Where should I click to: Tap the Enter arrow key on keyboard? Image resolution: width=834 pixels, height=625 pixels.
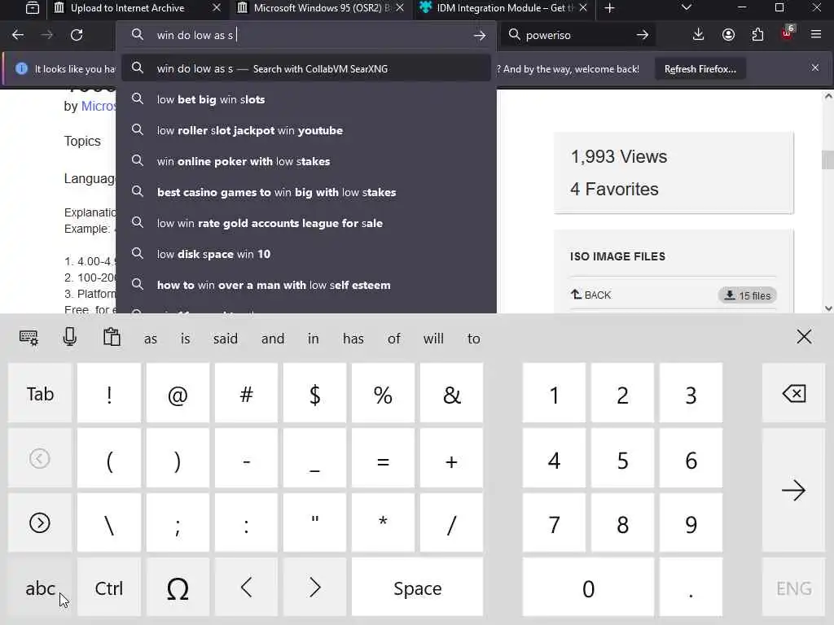(793, 490)
